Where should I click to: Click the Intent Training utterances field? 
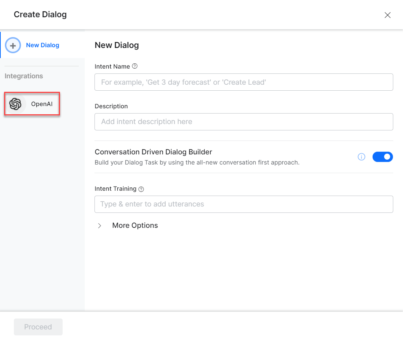click(244, 204)
